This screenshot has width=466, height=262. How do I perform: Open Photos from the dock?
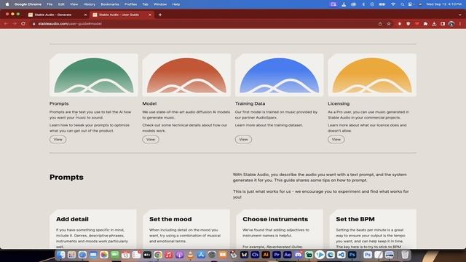[103, 255]
